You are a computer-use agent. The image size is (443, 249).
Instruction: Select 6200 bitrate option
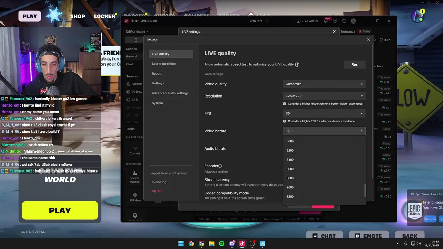(324, 150)
